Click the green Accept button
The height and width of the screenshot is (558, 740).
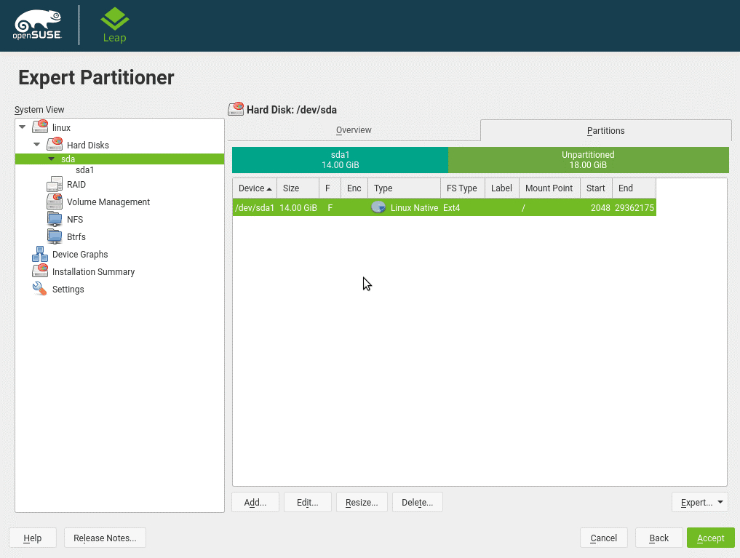[x=711, y=538]
